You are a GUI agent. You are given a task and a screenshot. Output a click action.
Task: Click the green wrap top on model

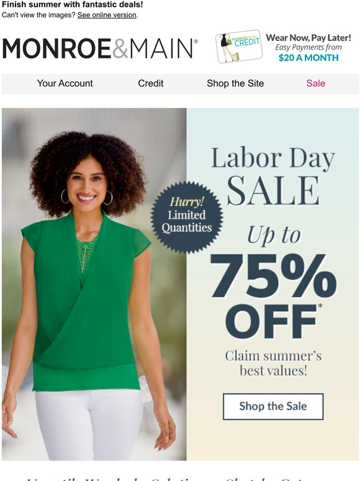(86, 302)
